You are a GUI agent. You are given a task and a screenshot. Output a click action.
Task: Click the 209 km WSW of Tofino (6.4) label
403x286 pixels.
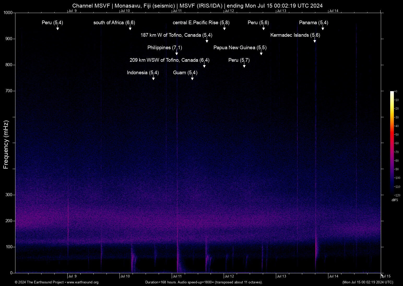[169, 60]
